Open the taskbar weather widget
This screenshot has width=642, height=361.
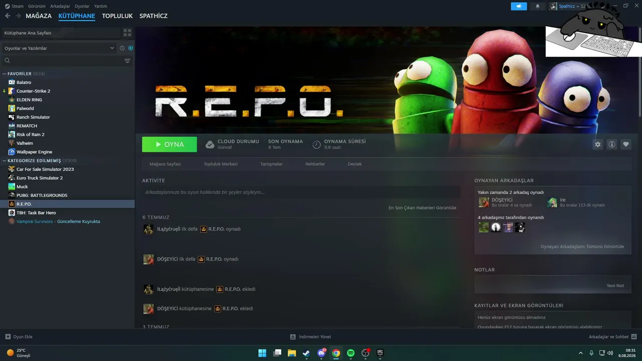pyautogui.click(x=18, y=353)
